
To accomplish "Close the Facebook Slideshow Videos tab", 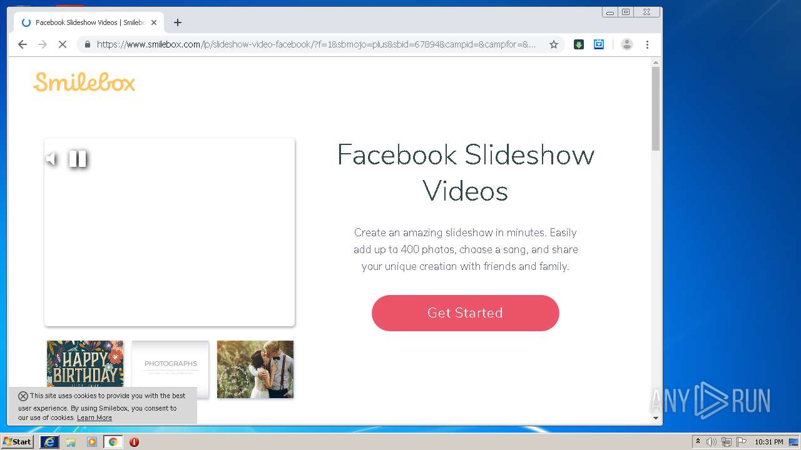I will coord(154,22).
